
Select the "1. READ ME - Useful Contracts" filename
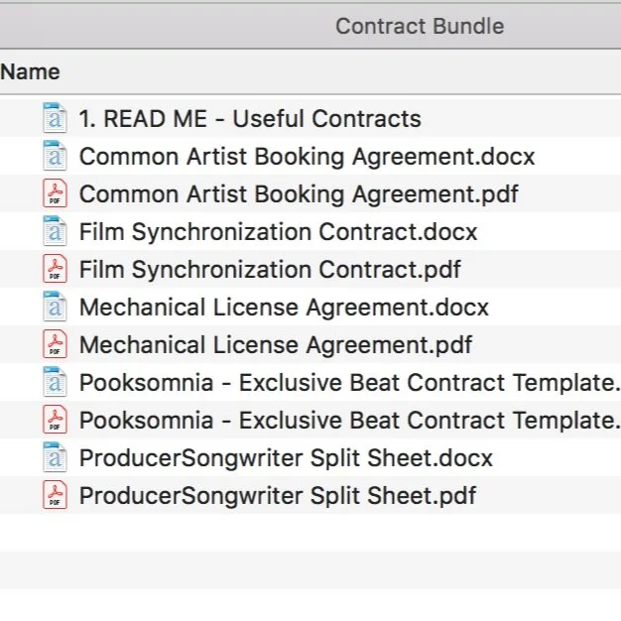click(250, 118)
